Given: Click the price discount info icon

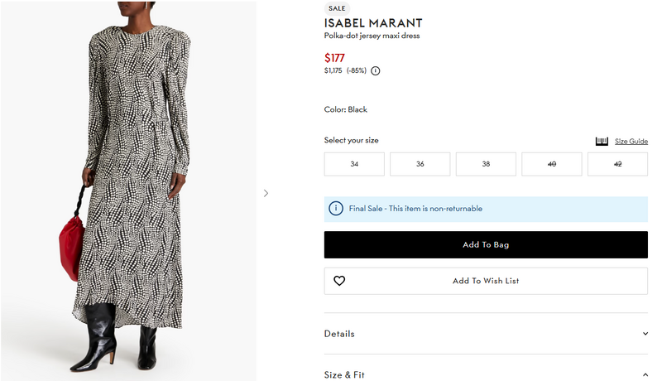Looking at the screenshot, I should [376, 71].
